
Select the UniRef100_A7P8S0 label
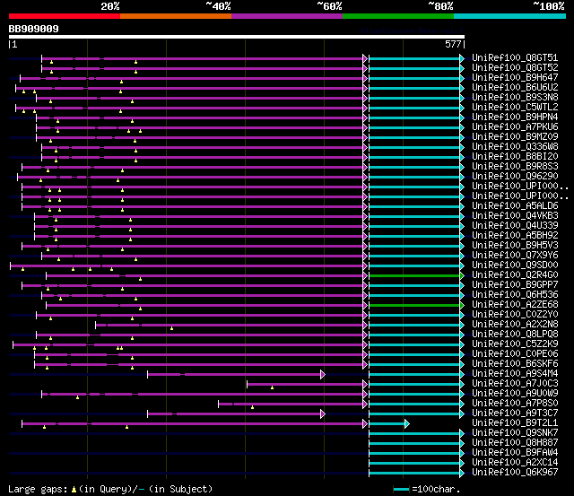click(x=515, y=404)
